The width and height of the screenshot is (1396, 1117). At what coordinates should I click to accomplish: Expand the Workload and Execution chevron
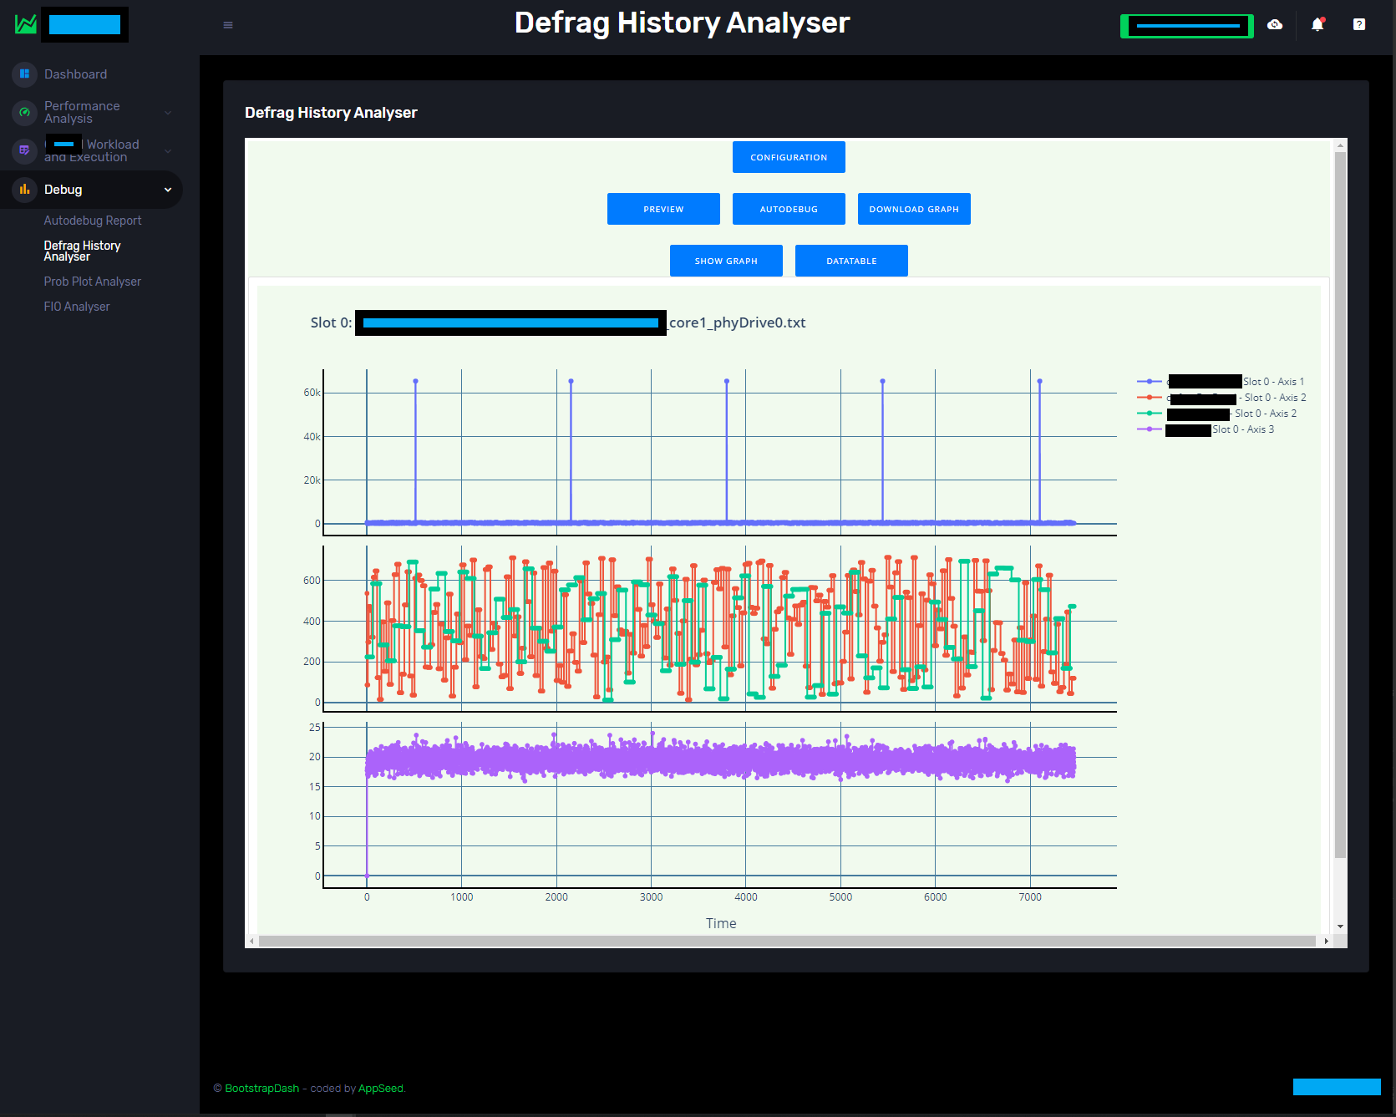coord(168,151)
